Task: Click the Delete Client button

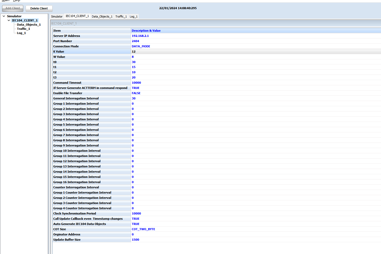Action: (x=39, y=8)
